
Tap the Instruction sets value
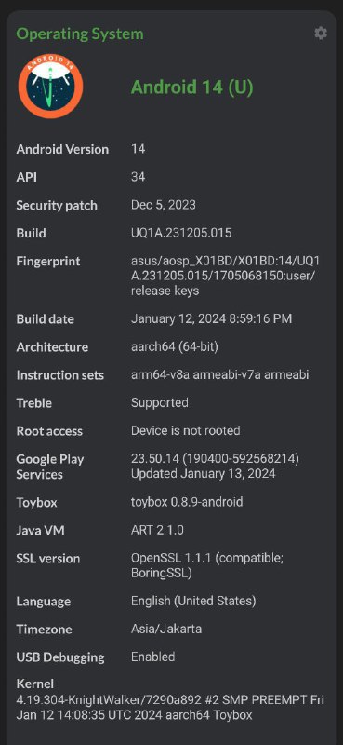click(219, 375)
